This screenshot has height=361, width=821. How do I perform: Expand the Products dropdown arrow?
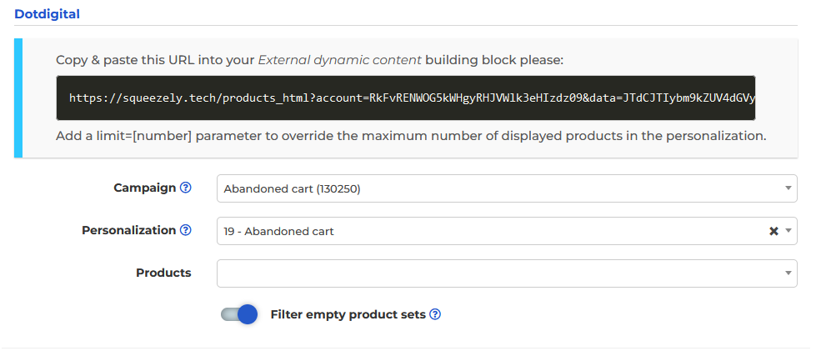click(788, 273)
